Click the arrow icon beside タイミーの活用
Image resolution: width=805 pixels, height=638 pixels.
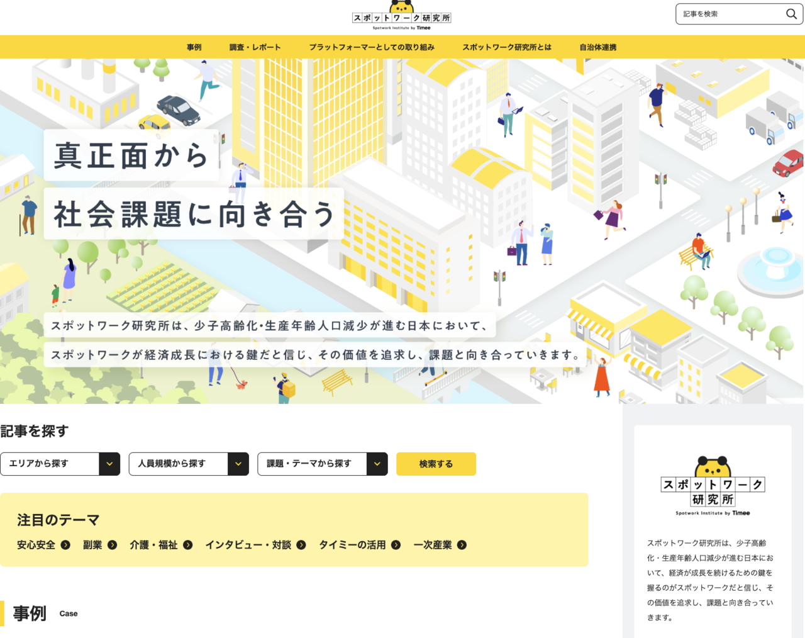tap(396, 545)
